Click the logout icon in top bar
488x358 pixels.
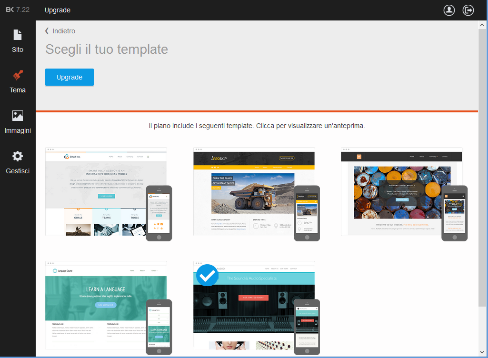[x=468, y=10]
